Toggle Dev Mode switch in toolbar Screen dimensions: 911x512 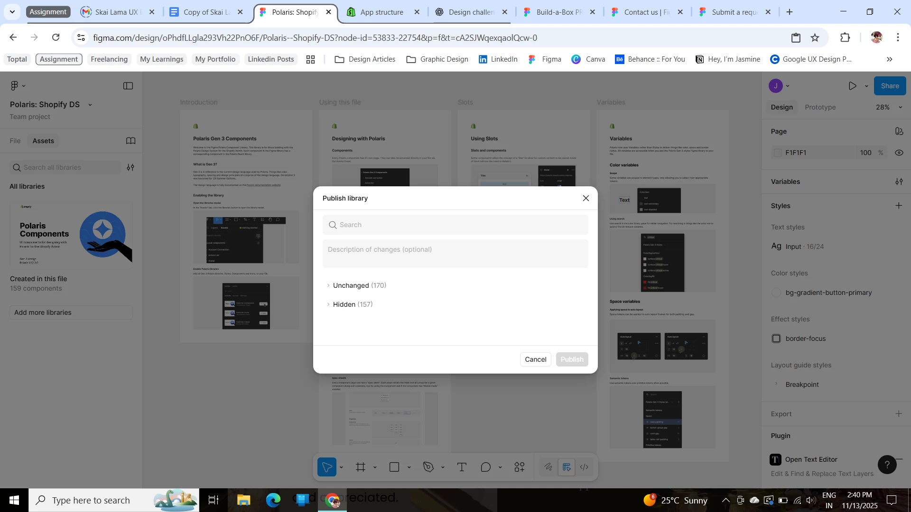584,467
